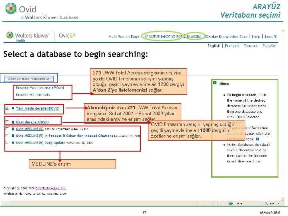Open Ovid Technologies, Inc. copyright link
The width and height of the screenshot is (288, 216).
(50, 188)
